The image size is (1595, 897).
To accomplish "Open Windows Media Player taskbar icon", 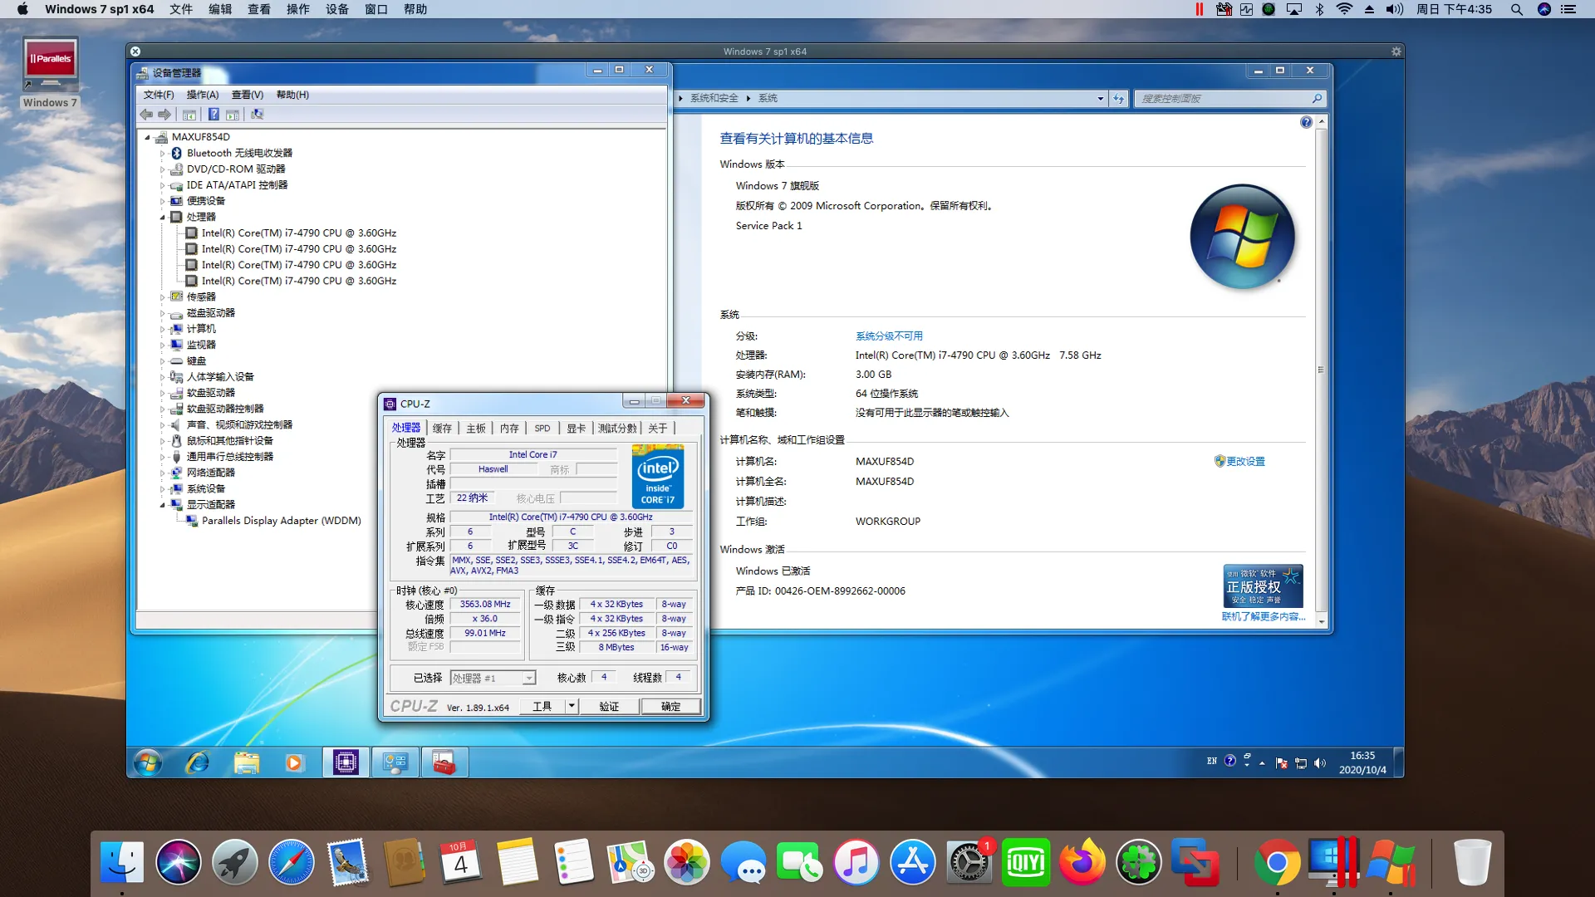I will (294, 762).
